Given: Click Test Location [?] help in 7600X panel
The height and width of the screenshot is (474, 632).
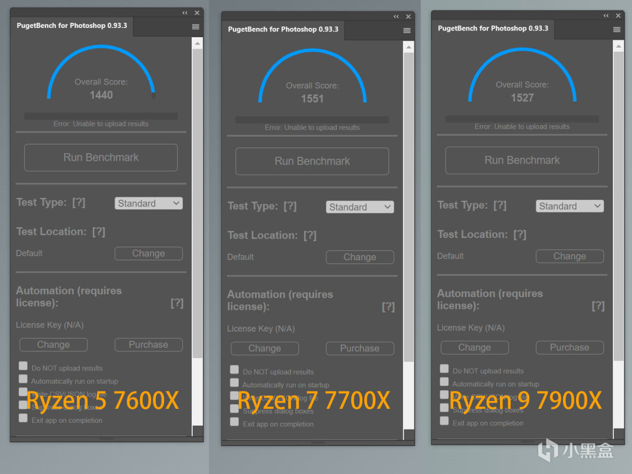Looking at the screenshot, I should click(x=98, y=231).
